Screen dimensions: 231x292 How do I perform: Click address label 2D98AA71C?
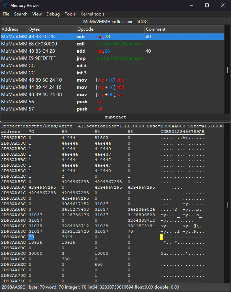13,281
